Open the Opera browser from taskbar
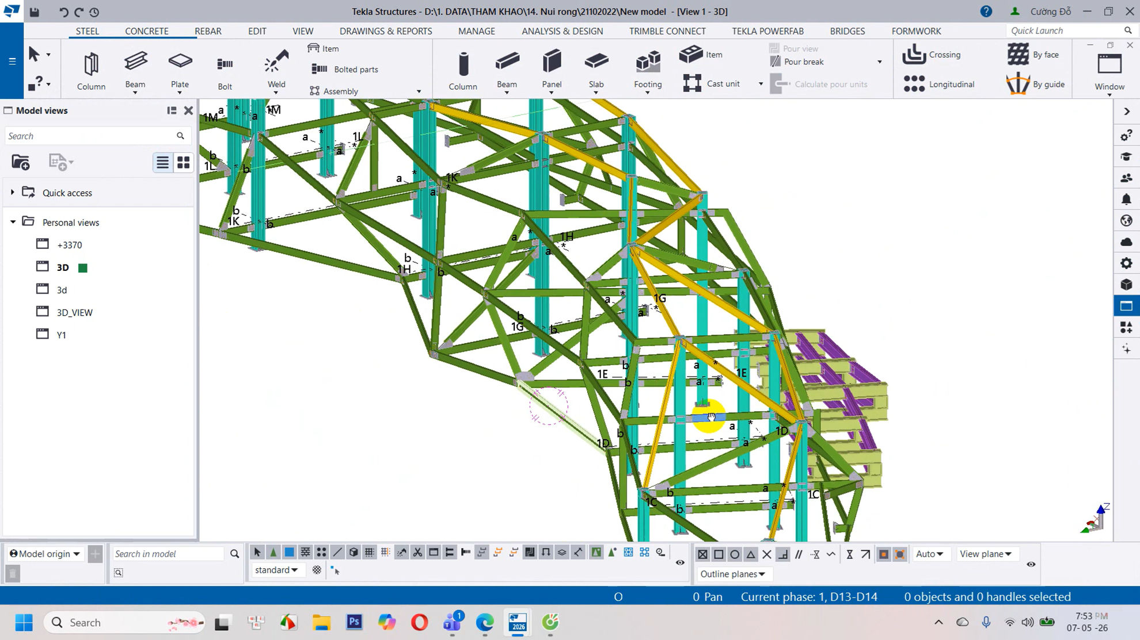The height and width of the screenshot is (640, 1140). (x=420, y=622)
